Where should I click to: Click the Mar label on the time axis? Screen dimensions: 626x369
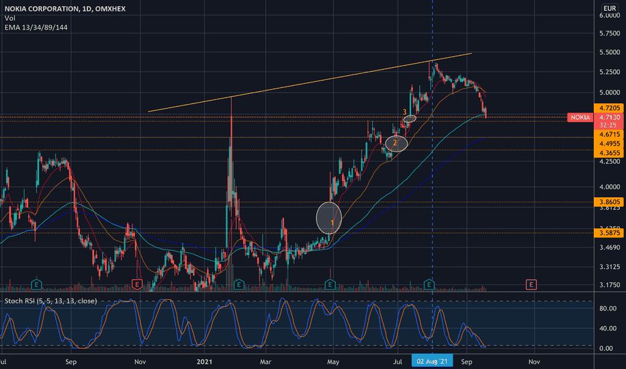pyautogui.click(x=265, y=362)
